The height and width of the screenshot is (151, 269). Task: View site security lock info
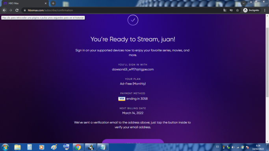(x=25, y=10)
